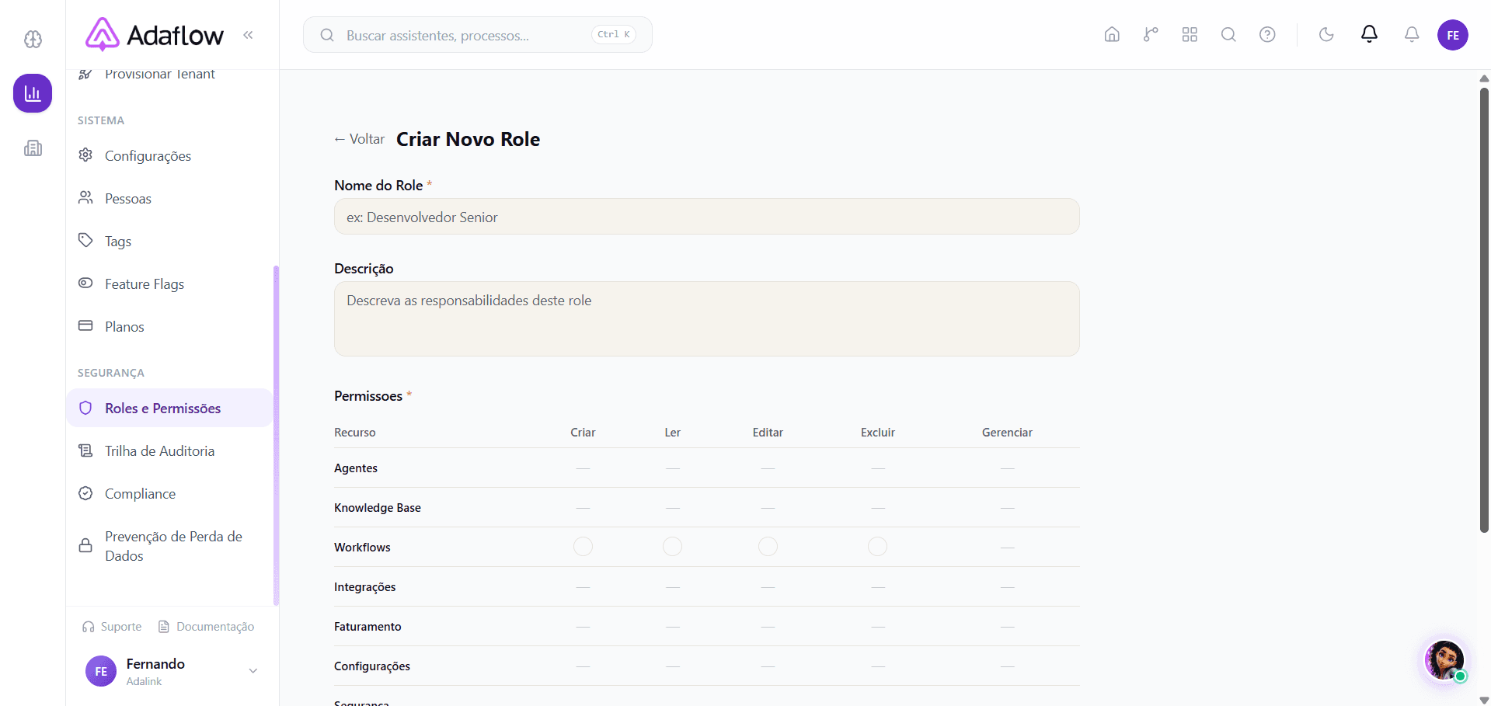The width and height of the screenshot is (1491, 706).
Task: Open the building icon in left rail
Action: click(33, 148)
